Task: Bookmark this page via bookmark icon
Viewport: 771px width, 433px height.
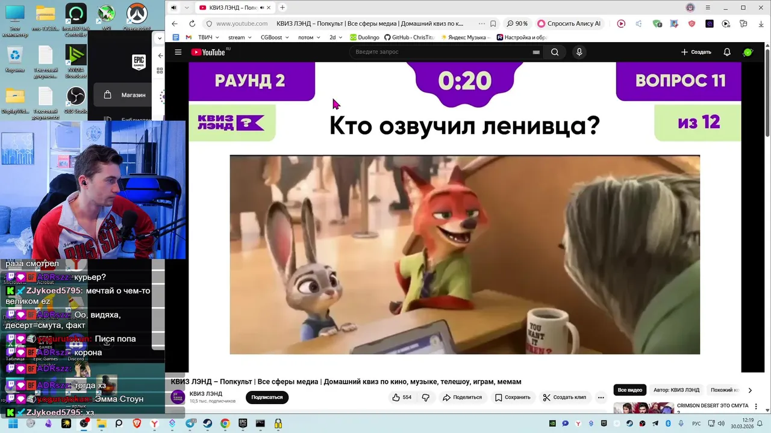Action: pyautogui.click(x=493, y=23)
